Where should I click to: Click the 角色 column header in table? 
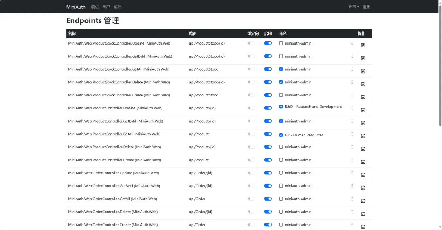(283, 33)
